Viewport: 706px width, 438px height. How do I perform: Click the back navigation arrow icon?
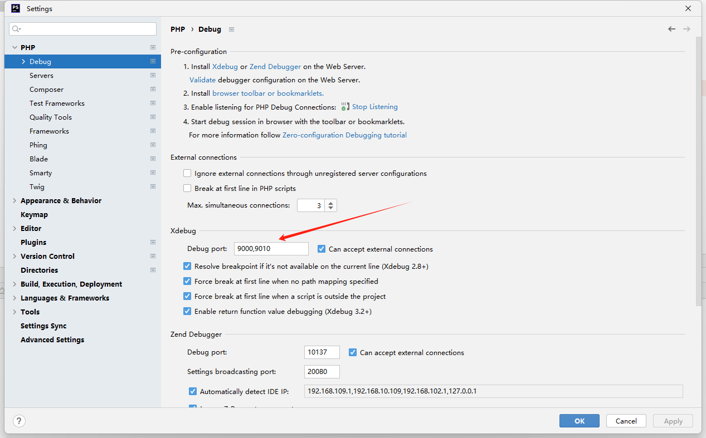[671, 29]
